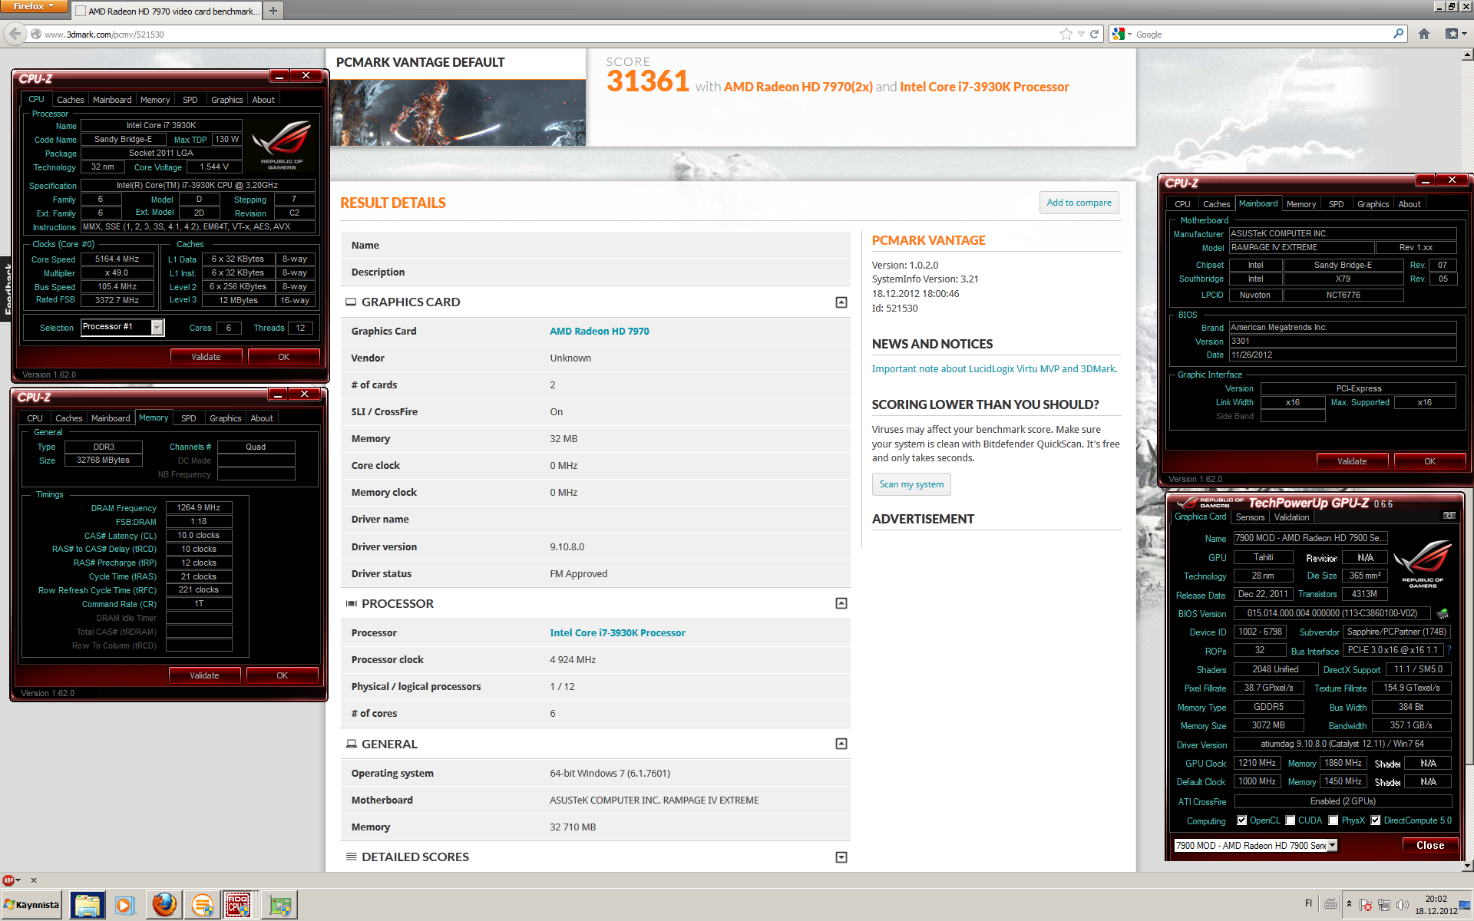Collapse the General section

tap(841, 744)
